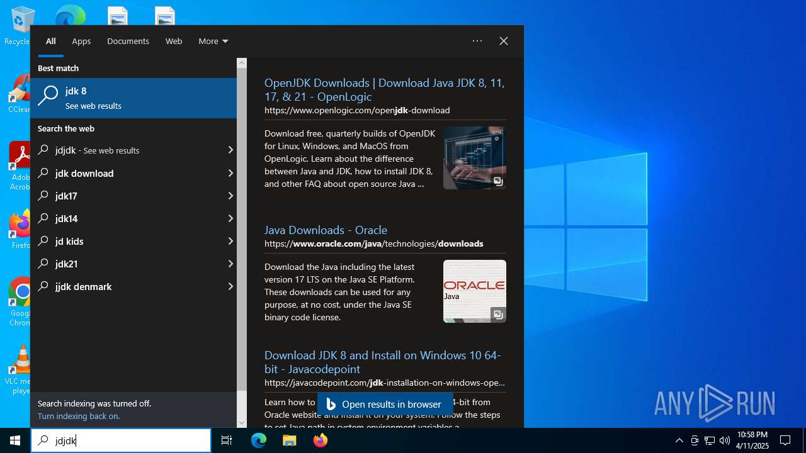This screenshot has height=453, width=806.
Task: Select the 'jdk 8' best match result
Action: pos(133,98)
